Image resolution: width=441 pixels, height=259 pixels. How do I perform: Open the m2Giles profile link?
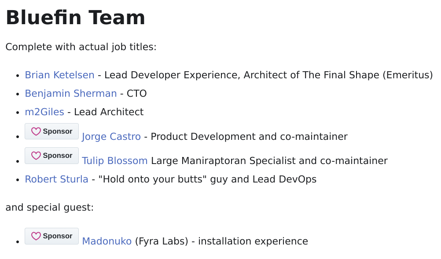tap(44, 112)
